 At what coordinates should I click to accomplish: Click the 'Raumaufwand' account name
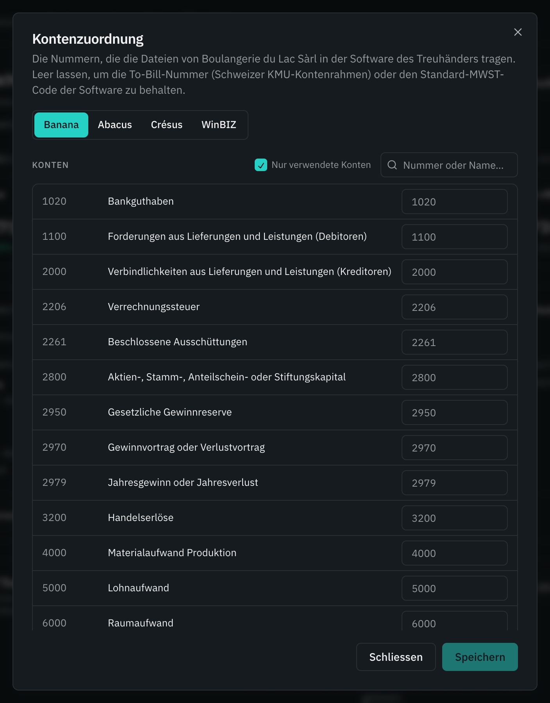click(141, 623)
